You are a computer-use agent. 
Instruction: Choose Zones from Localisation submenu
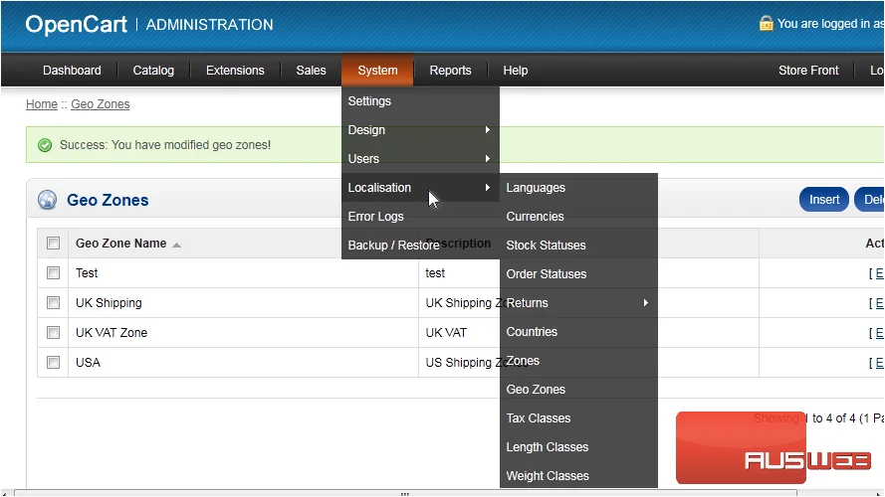point(579,361)
